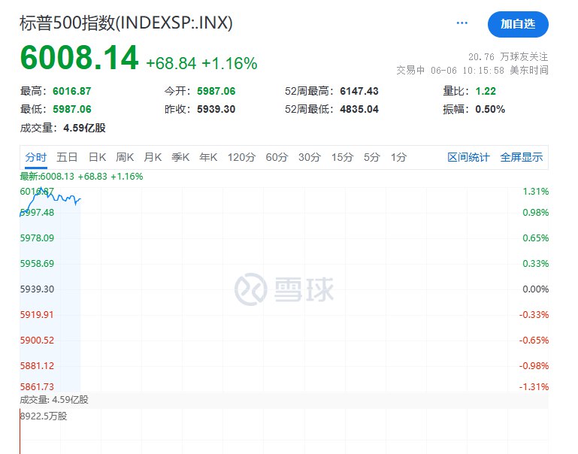Click the 今开 value 5987.06
Screen dimensions: 578x454
[x=216, y=91]
